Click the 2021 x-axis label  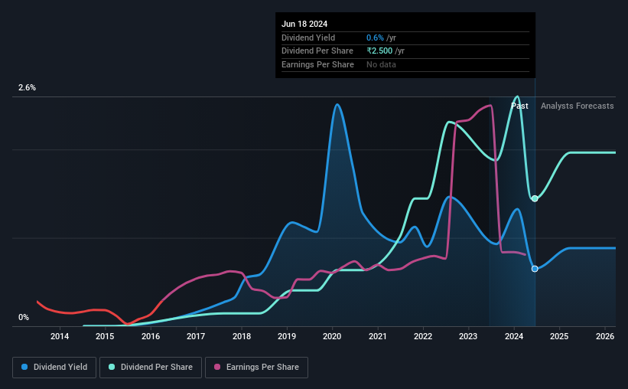(x=378, y=336)
